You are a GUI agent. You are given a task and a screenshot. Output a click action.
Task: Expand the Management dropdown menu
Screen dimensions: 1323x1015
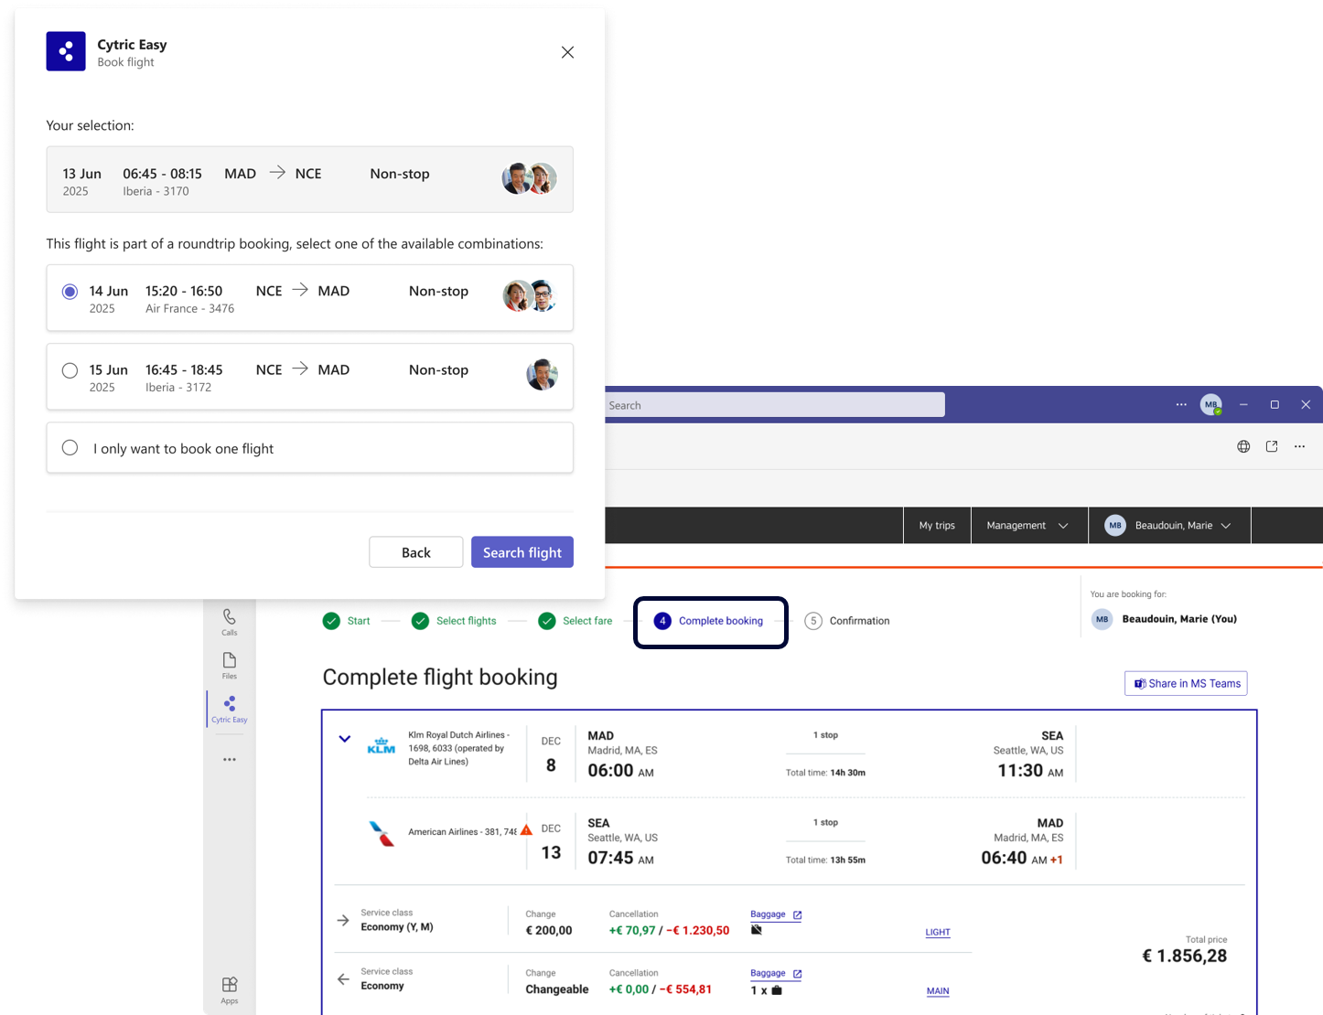pos(1027,526)
